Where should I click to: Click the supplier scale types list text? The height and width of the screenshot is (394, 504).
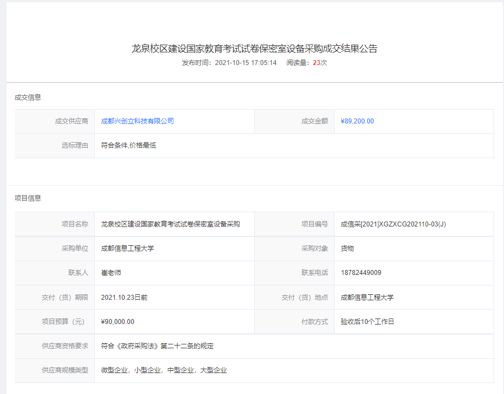point(164,370)
